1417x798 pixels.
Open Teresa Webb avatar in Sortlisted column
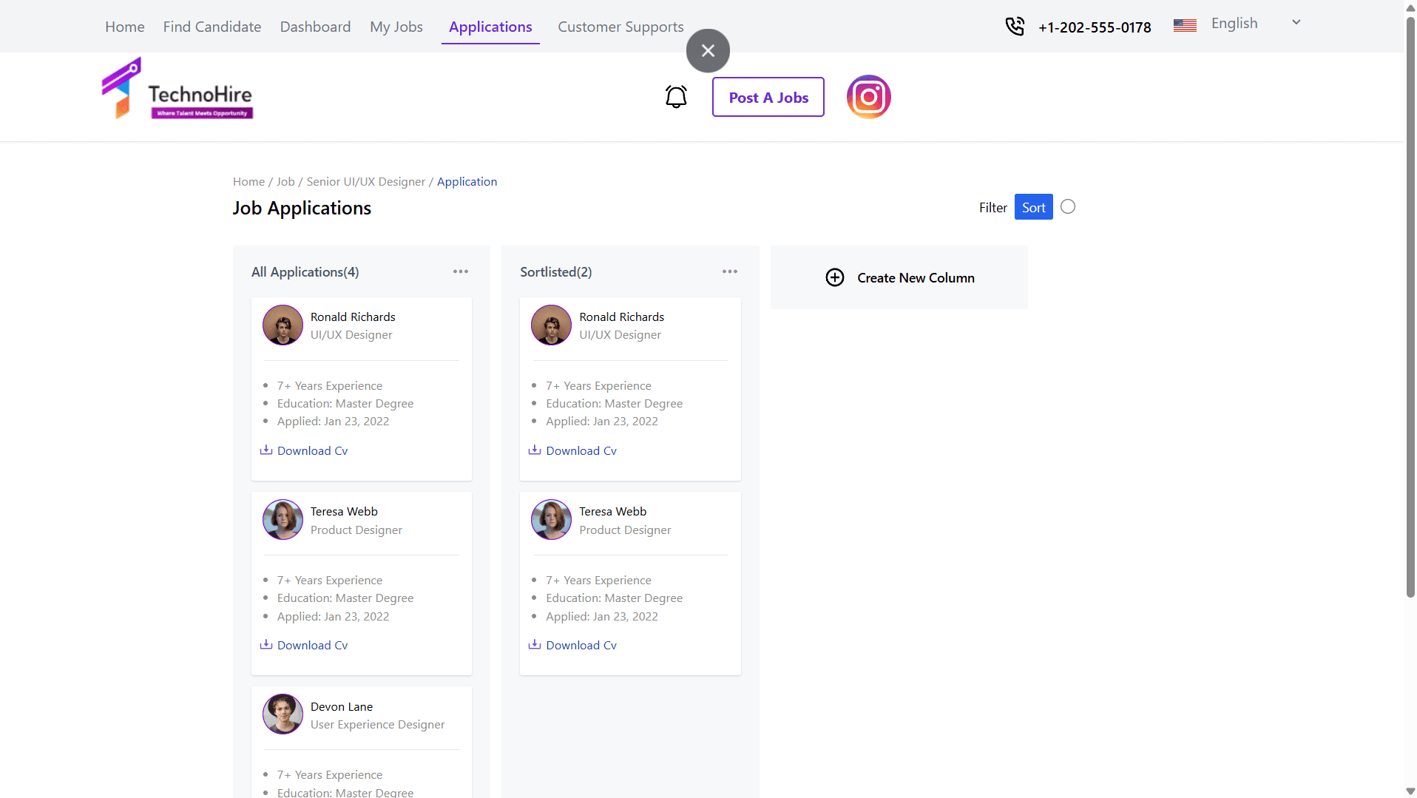551,519
